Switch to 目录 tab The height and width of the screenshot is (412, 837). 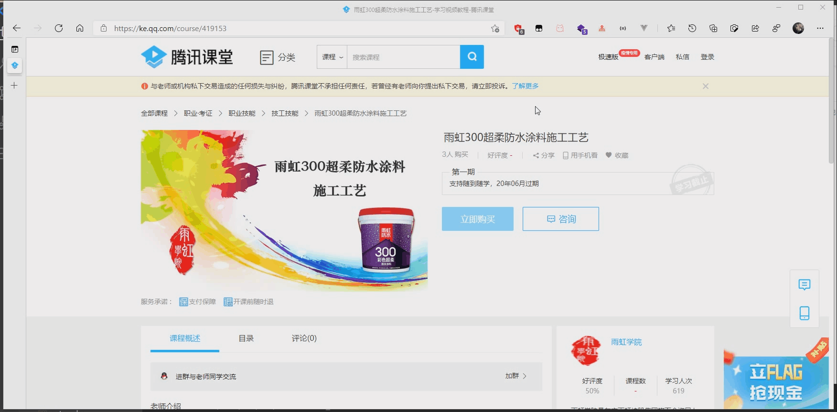(246, 338)
